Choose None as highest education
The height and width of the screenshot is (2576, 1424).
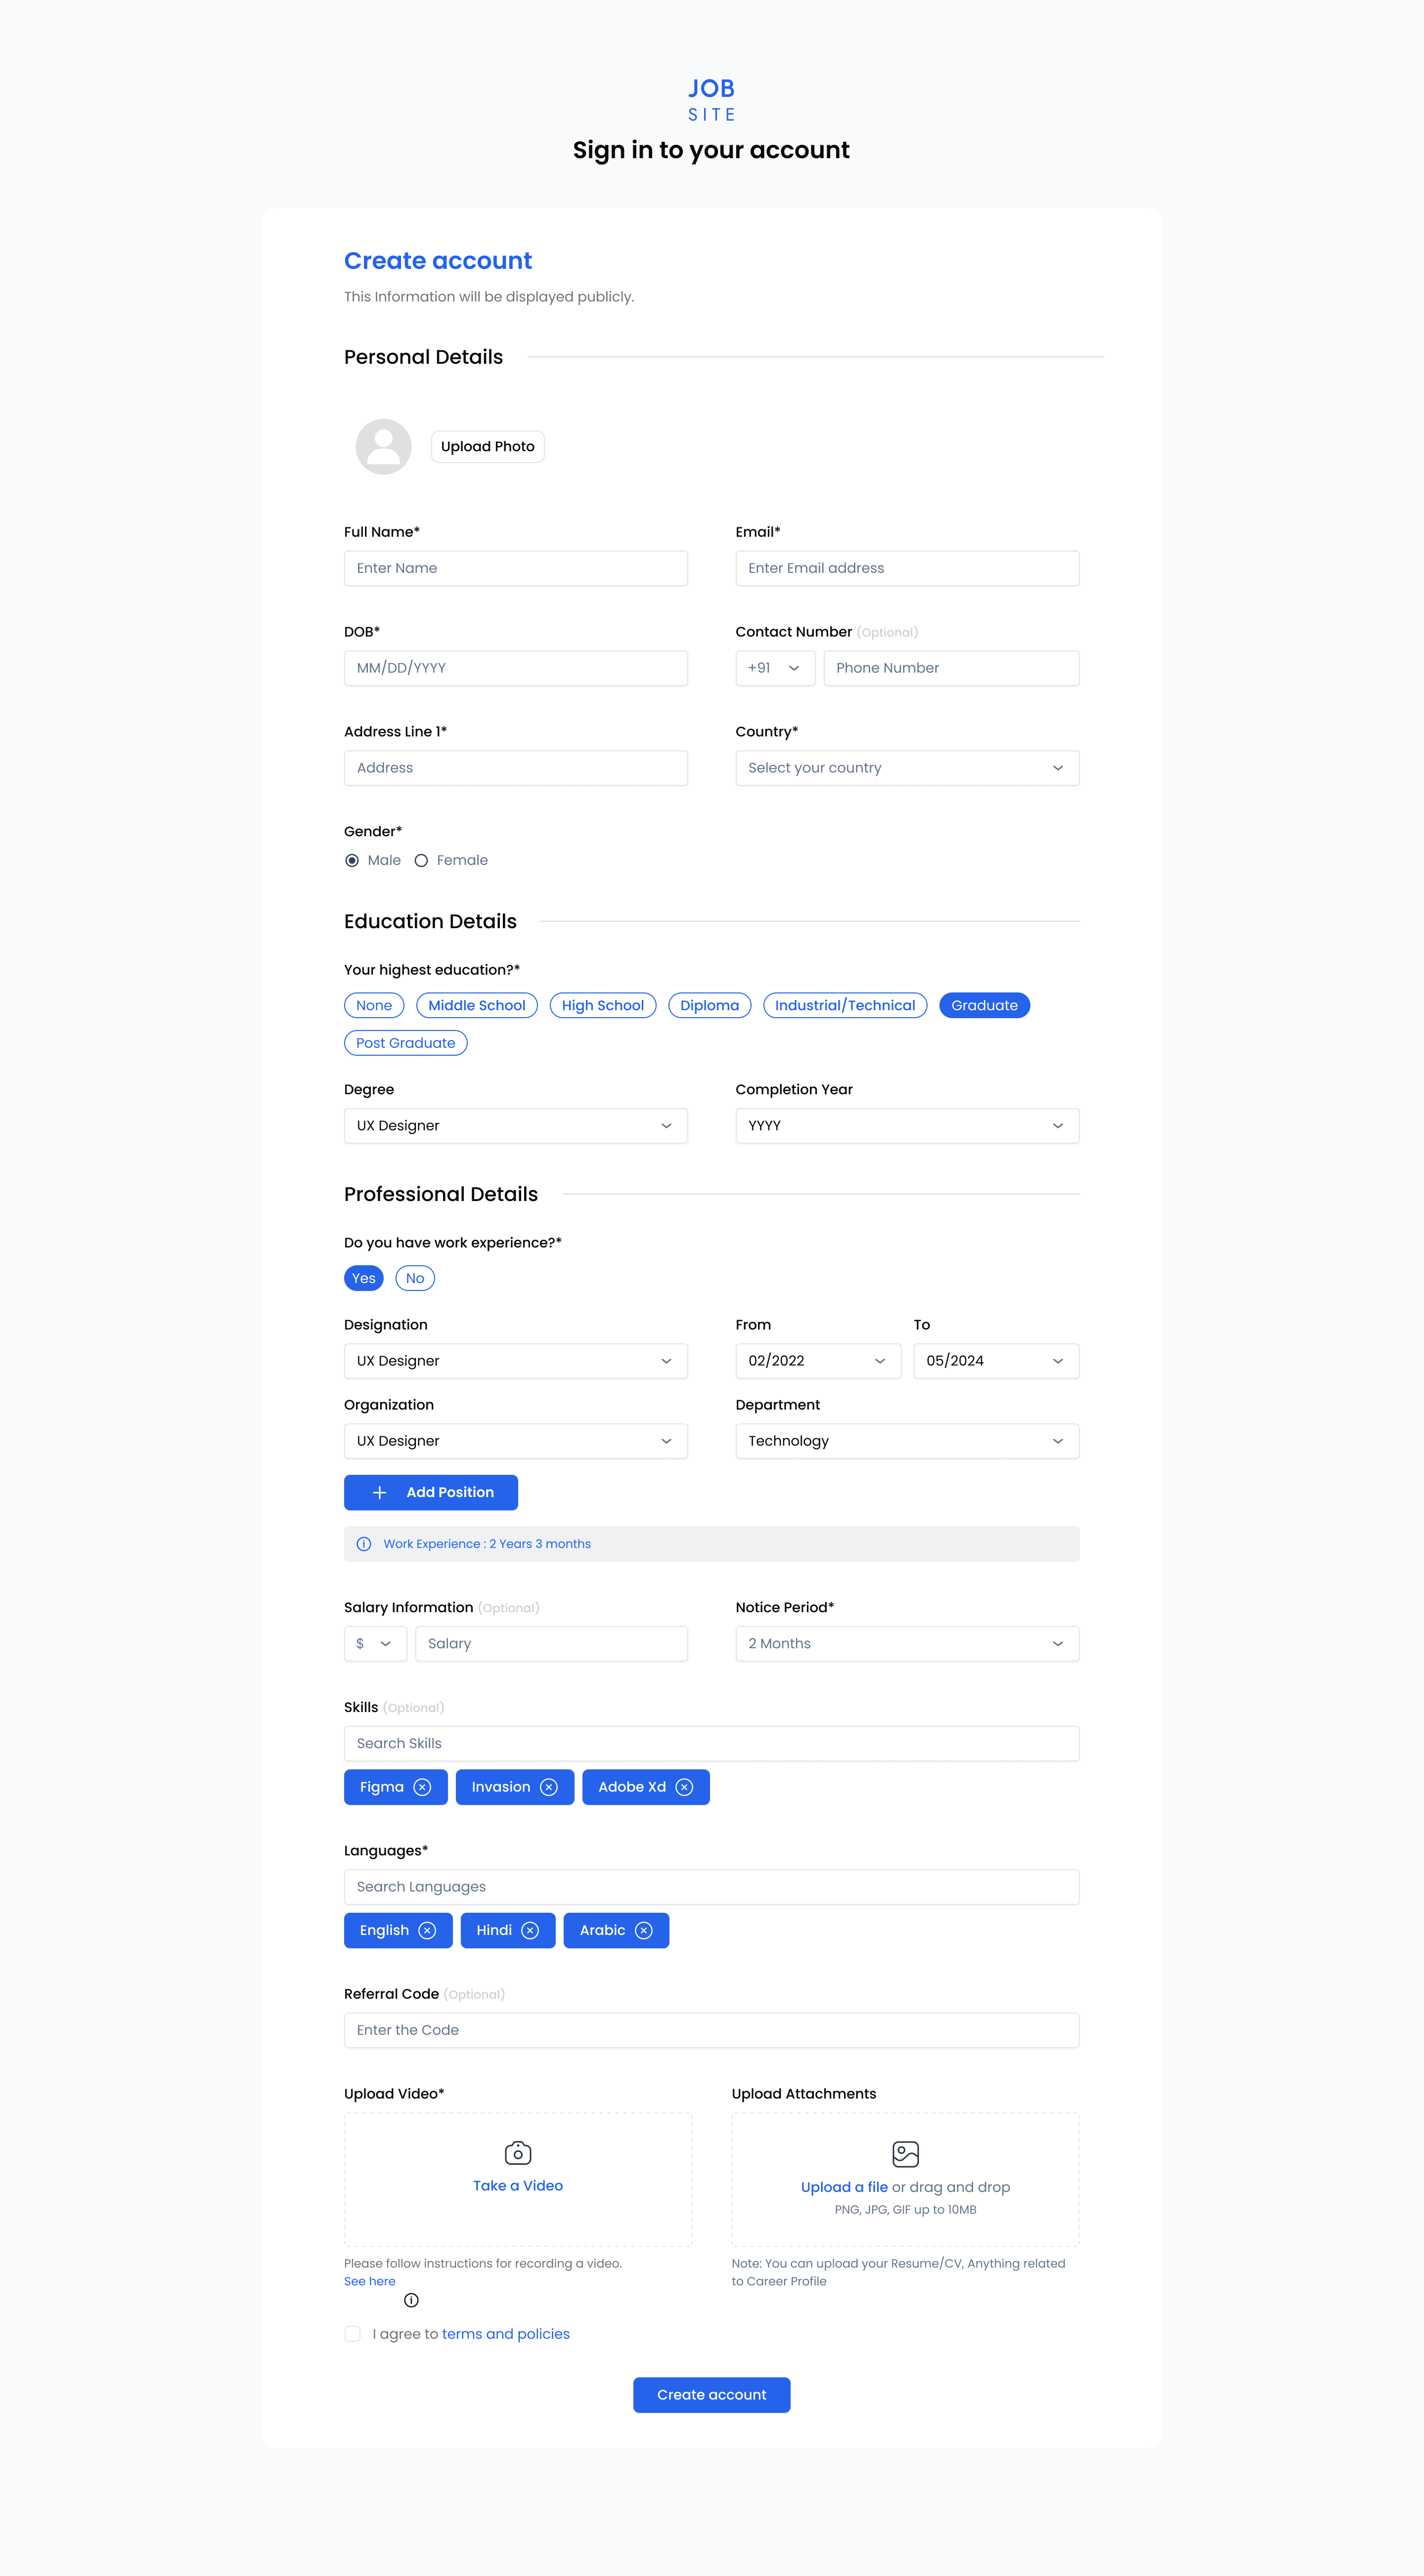point(374,1005)
